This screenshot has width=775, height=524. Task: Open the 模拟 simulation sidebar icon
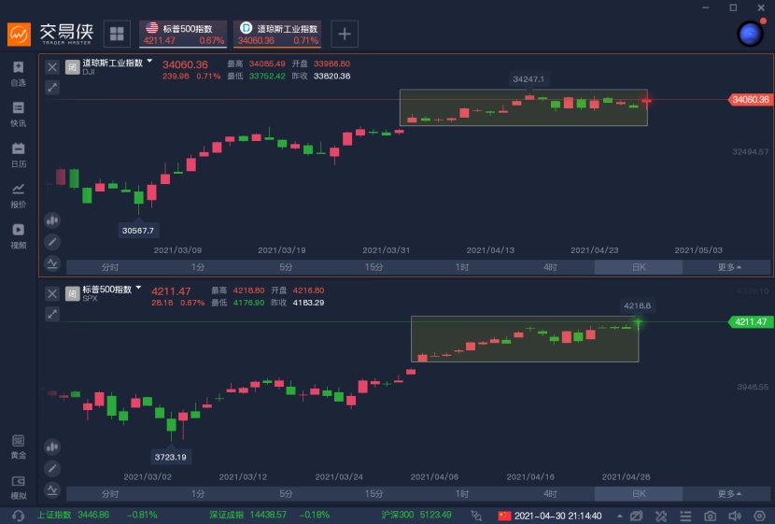[x=19, y=488]
